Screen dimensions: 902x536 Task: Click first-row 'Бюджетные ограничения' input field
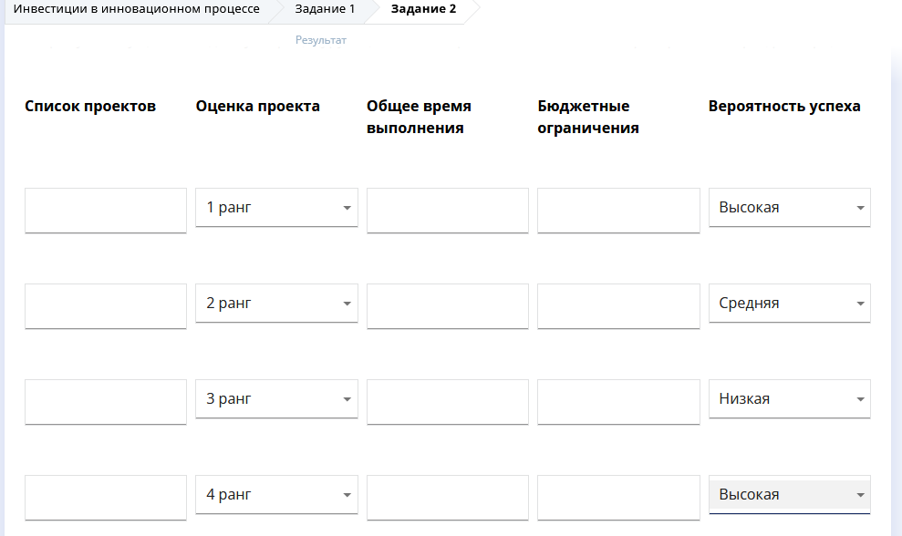click(x=618, y=211)
